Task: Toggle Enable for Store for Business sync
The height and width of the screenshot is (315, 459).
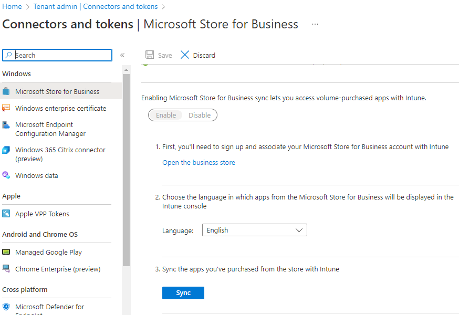Action: pos(165,115)
